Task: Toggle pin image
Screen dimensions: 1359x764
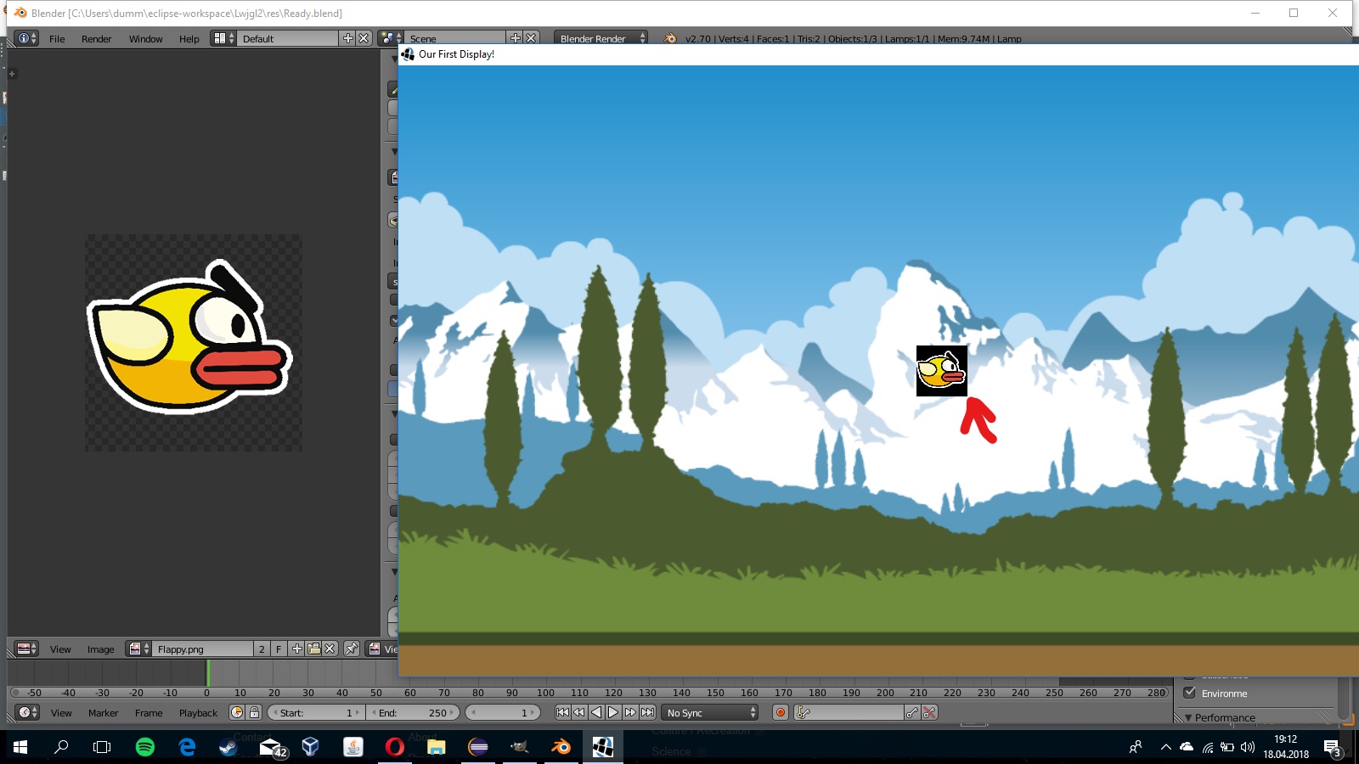Action: coord(352,649)
